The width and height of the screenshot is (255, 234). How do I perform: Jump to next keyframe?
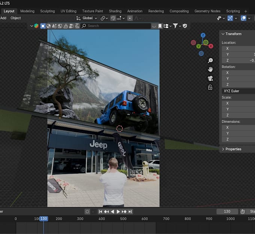[124, 211]
